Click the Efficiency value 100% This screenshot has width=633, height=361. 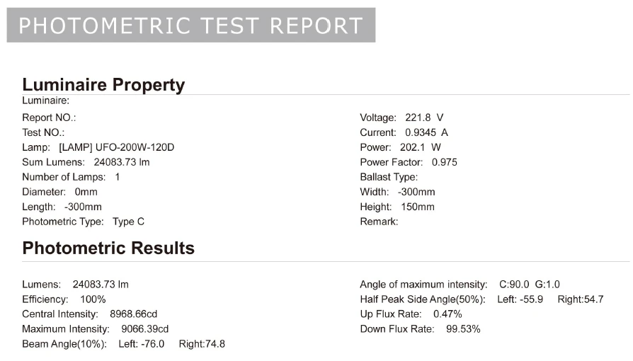[93, 299]
